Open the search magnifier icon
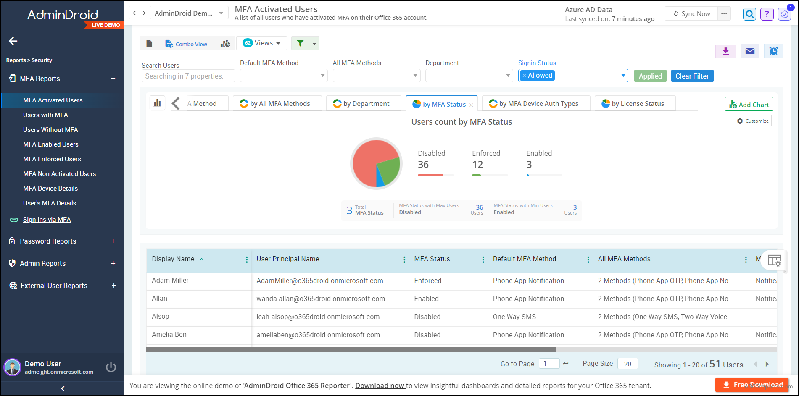Image resolution: width=799 pixels, height=396 pixels. click(749, 14)
